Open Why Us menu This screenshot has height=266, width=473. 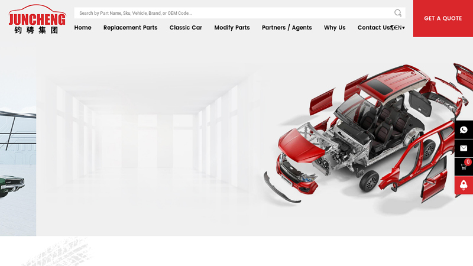point(335,28)
